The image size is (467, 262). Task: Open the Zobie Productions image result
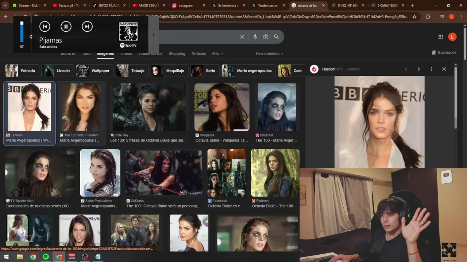(x=100, y=173)
